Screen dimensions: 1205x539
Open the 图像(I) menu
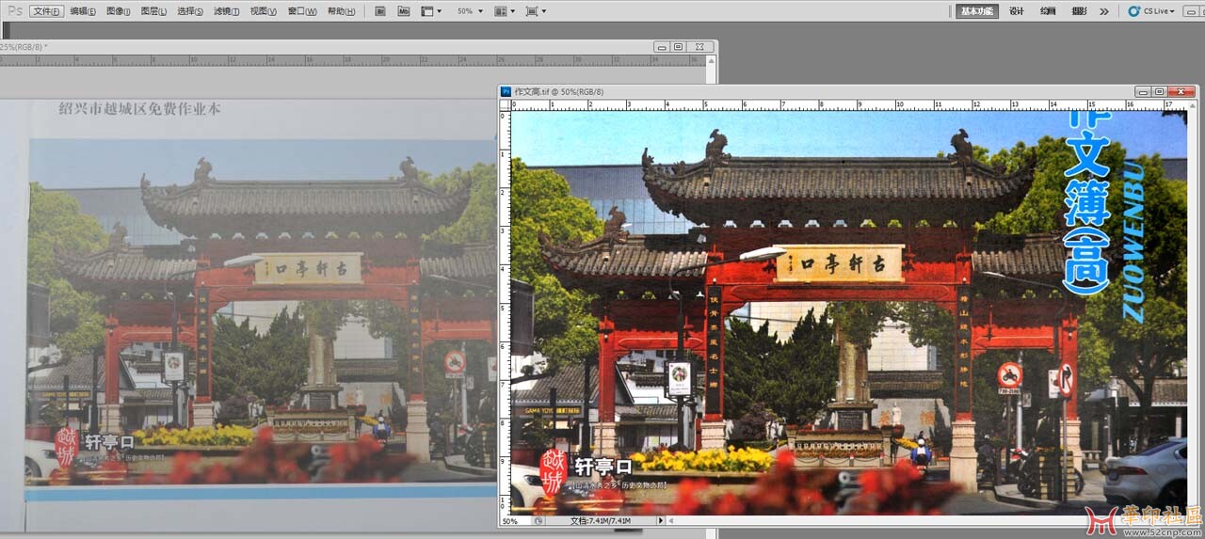(119, 11)
